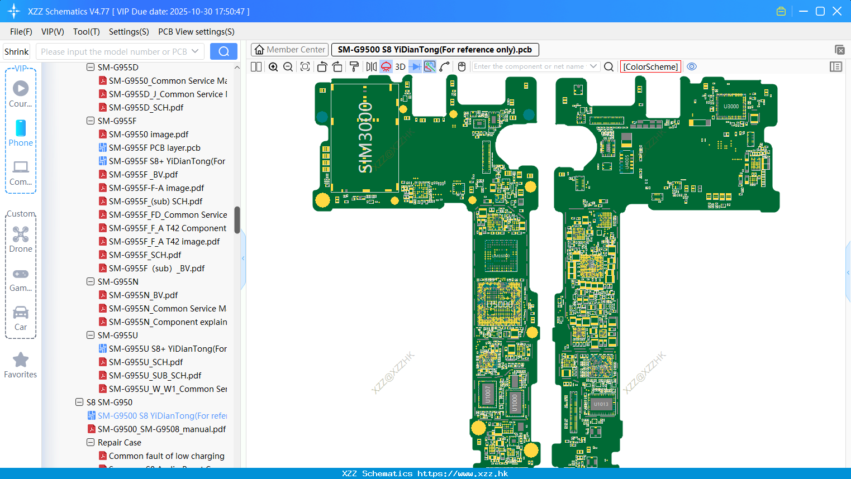Collapse the SM-G955U tree node
This screenshot has height=479, width=851.
[91, 335]
